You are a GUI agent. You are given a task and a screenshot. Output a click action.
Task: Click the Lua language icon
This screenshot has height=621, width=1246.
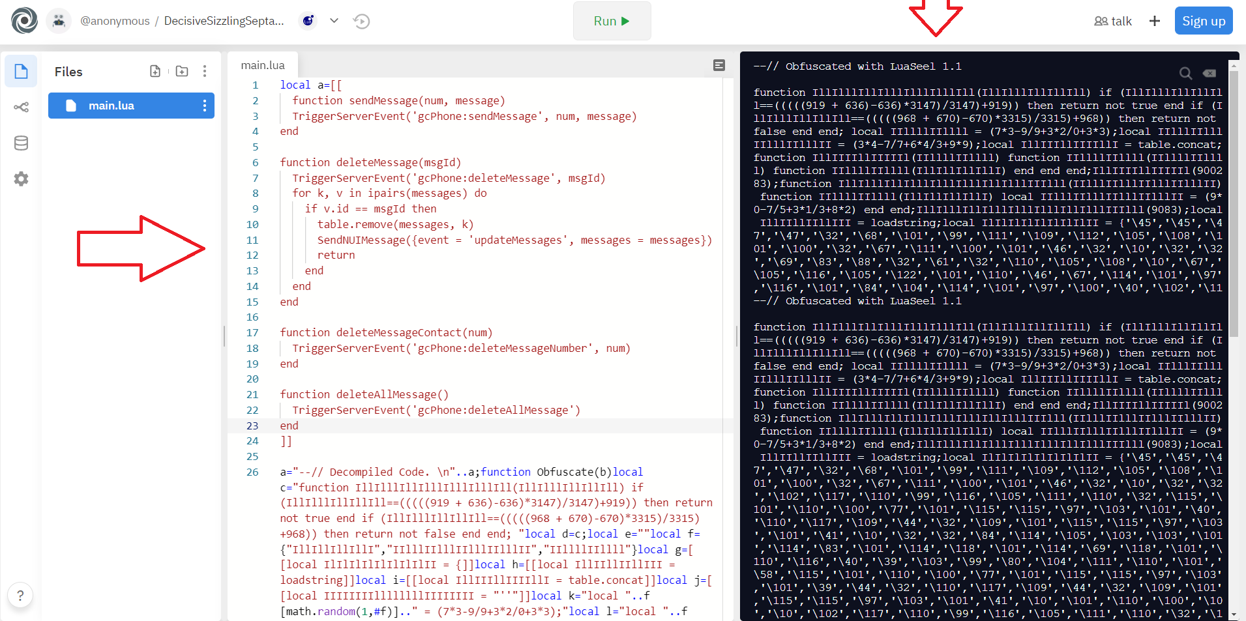[x=308, y=21]
